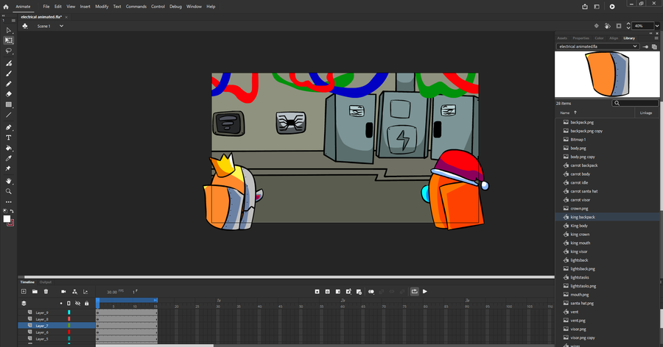Toggle Layer_7 green outline color box
Viewport: 663px width, 347px height.
69,326
